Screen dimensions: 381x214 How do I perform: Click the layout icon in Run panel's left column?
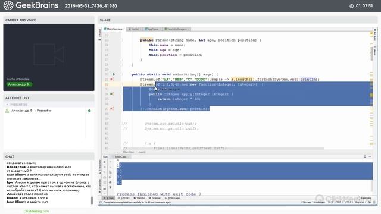click(105, 189)
